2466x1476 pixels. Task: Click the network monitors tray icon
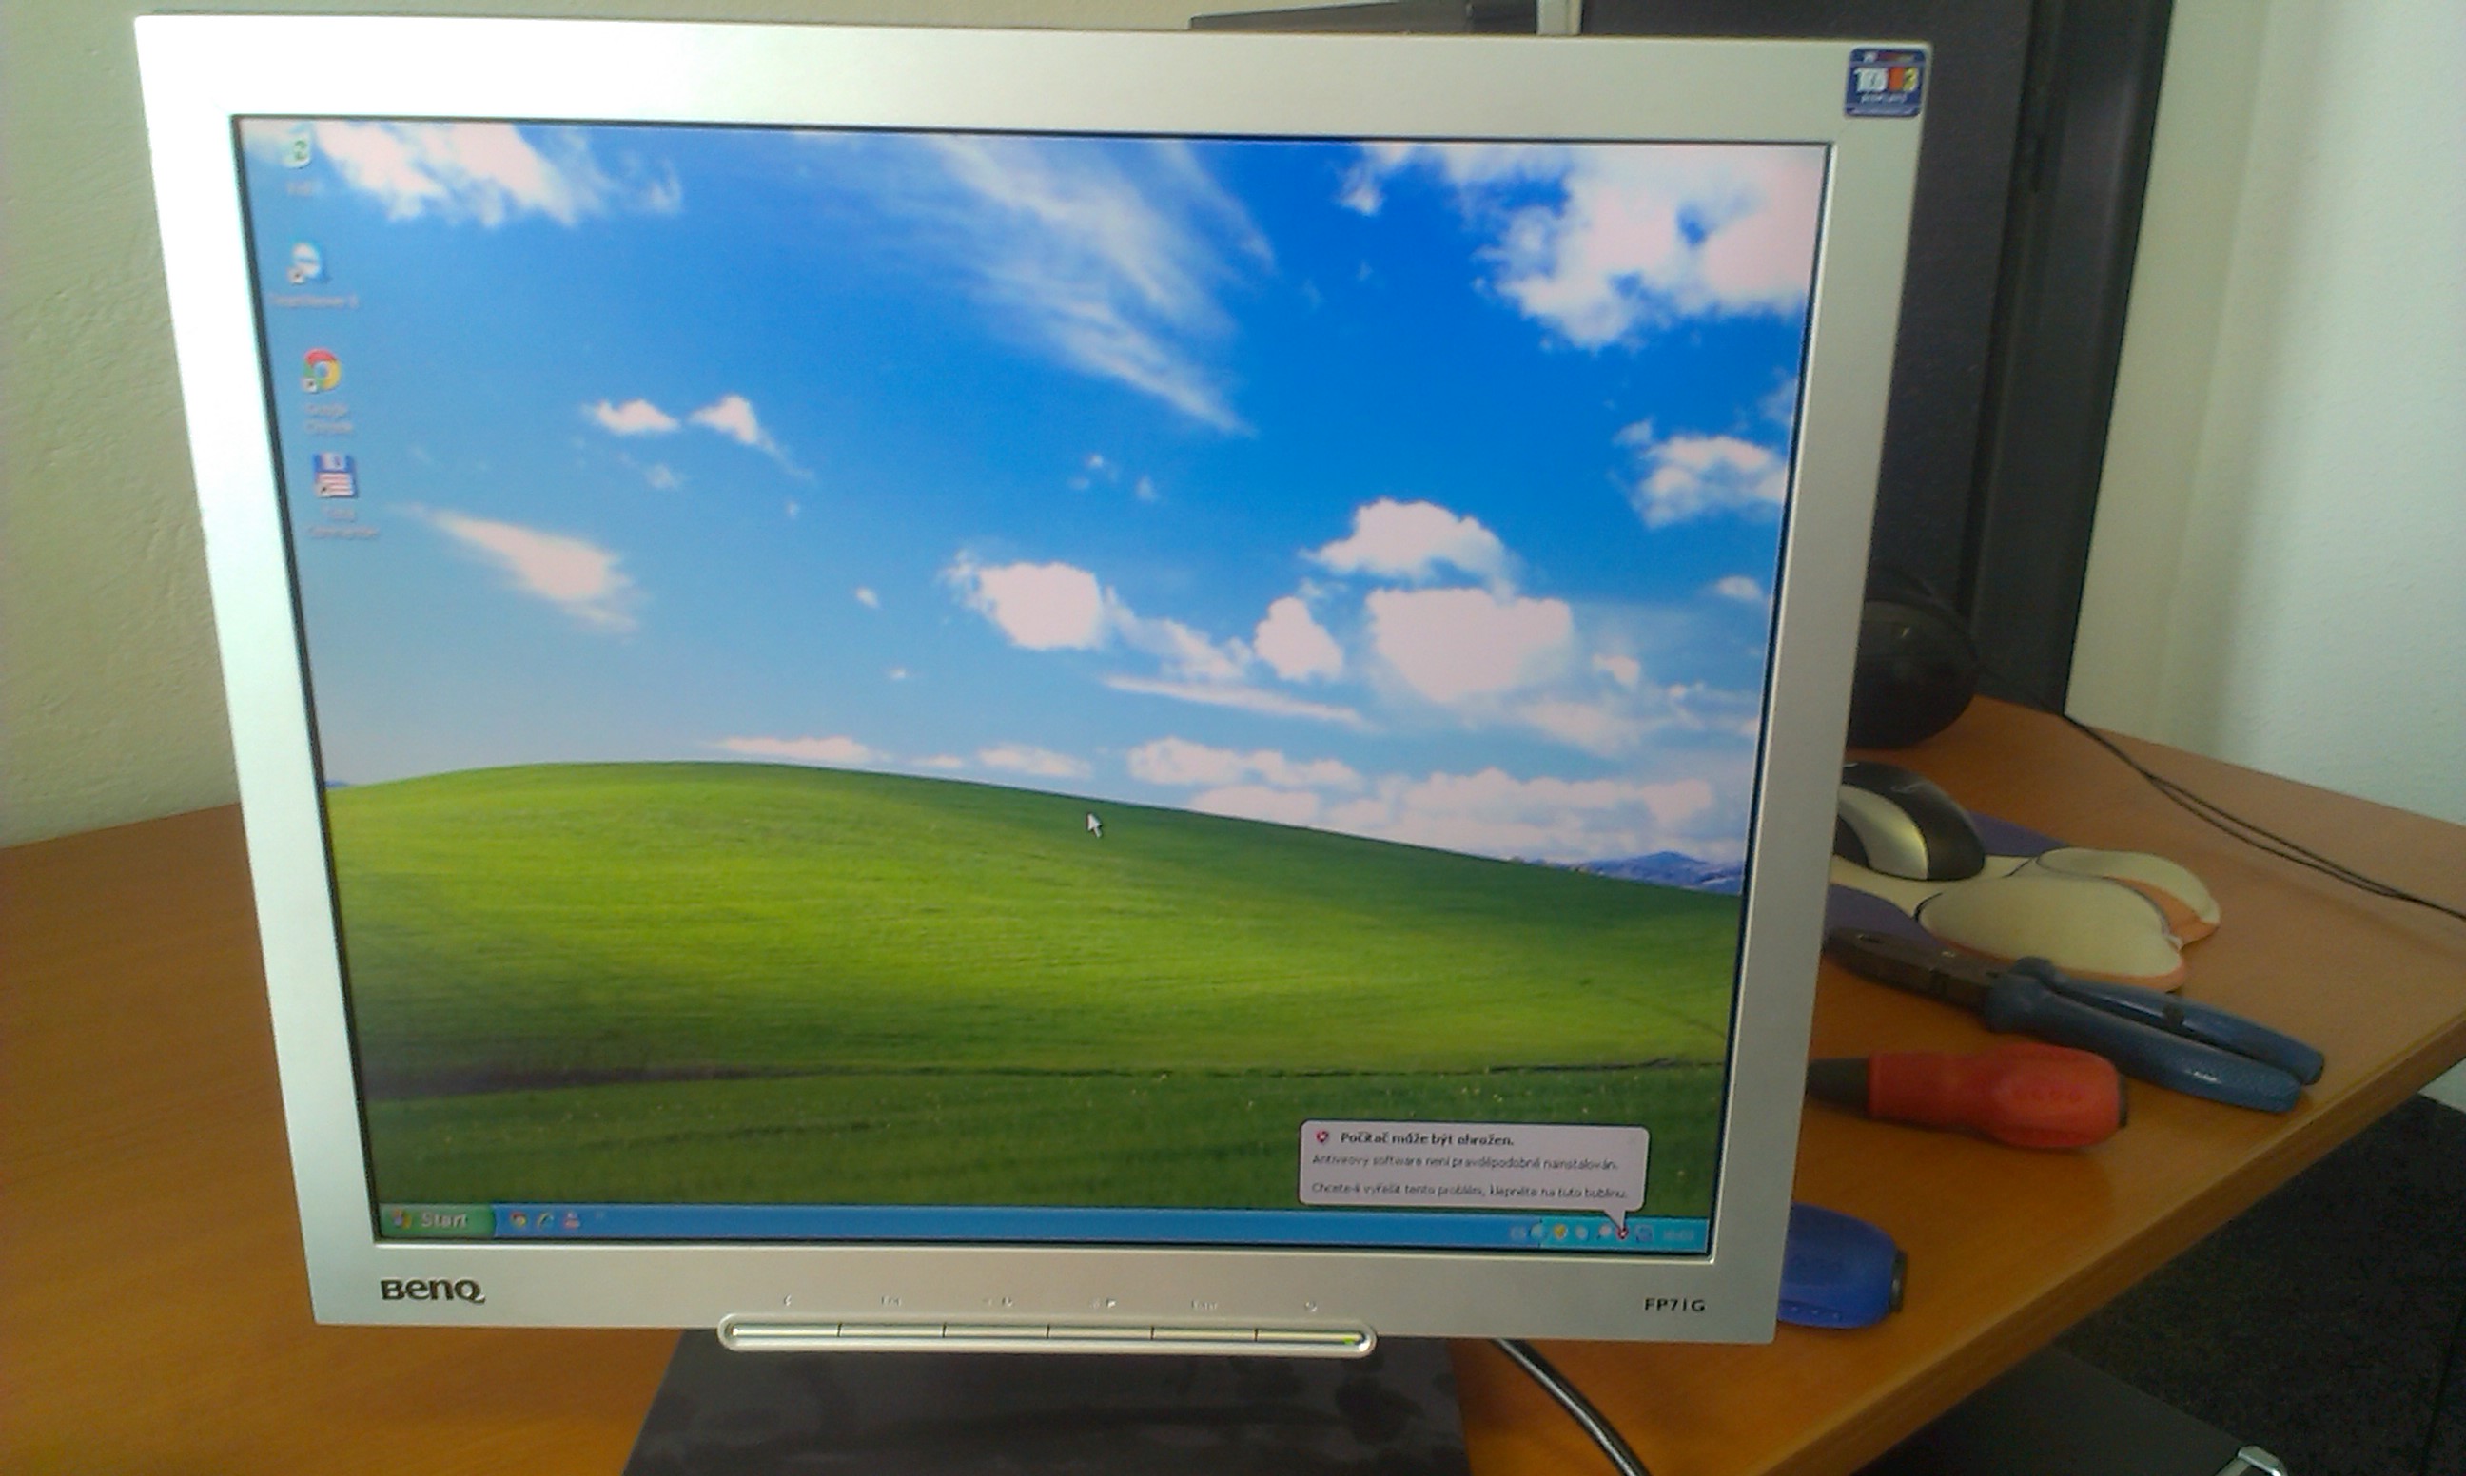coord(1644,1234)
